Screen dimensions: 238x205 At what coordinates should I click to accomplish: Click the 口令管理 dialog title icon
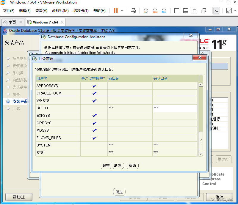coord(35,59)
